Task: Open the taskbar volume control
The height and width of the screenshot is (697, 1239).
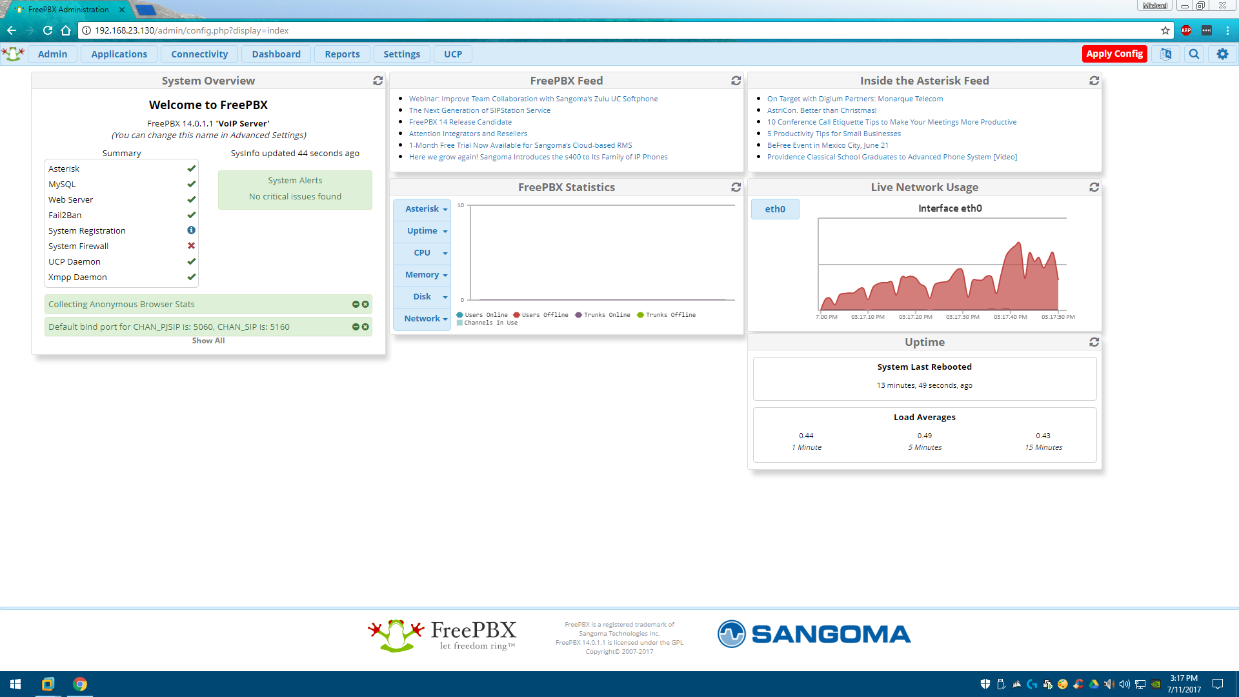Action: tap(1124, 684)
